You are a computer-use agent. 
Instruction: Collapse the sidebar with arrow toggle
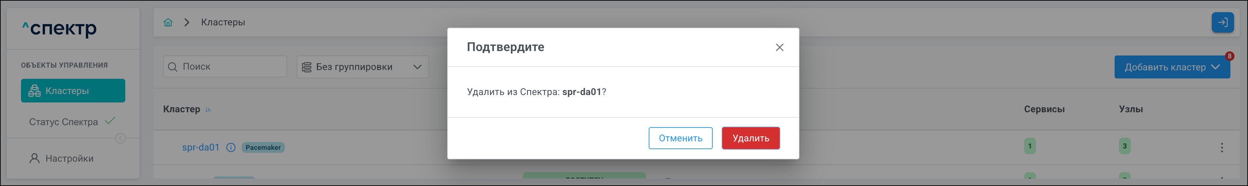tap(121, 139)
